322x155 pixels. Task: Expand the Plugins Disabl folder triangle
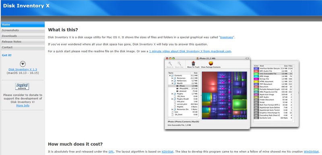click(172, 99)
